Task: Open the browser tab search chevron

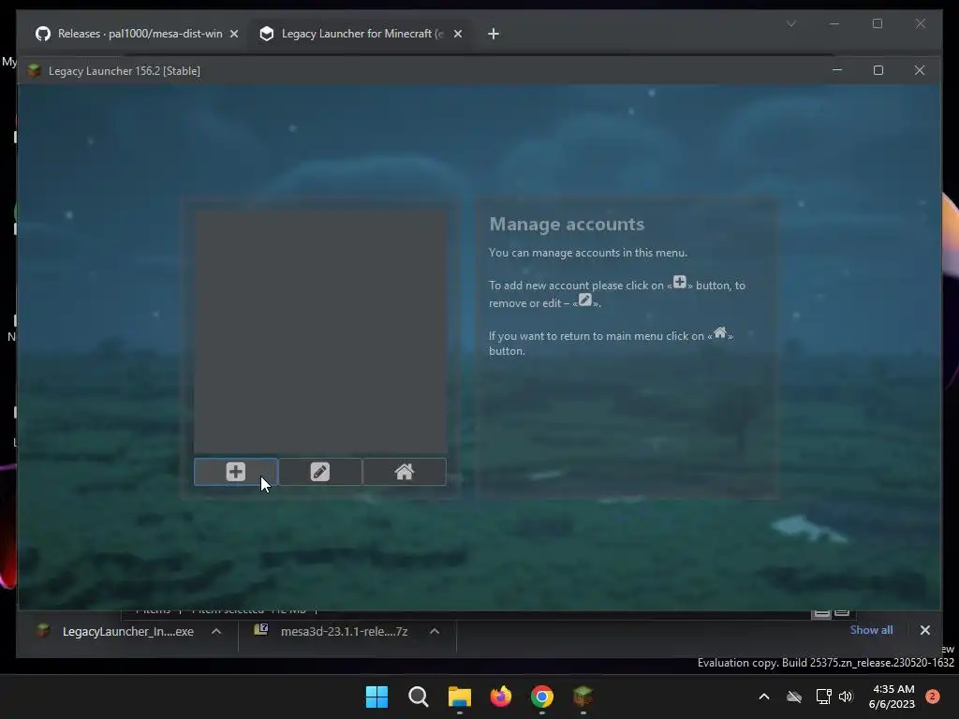Action: [x=791, y=23]
